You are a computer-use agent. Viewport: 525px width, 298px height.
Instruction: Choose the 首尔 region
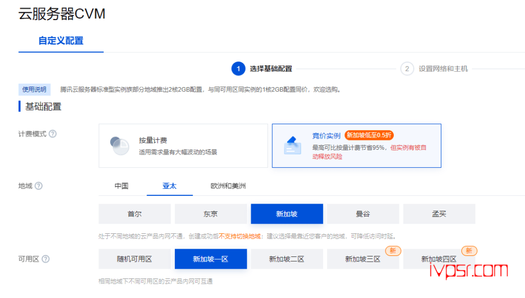pos(135,213)
